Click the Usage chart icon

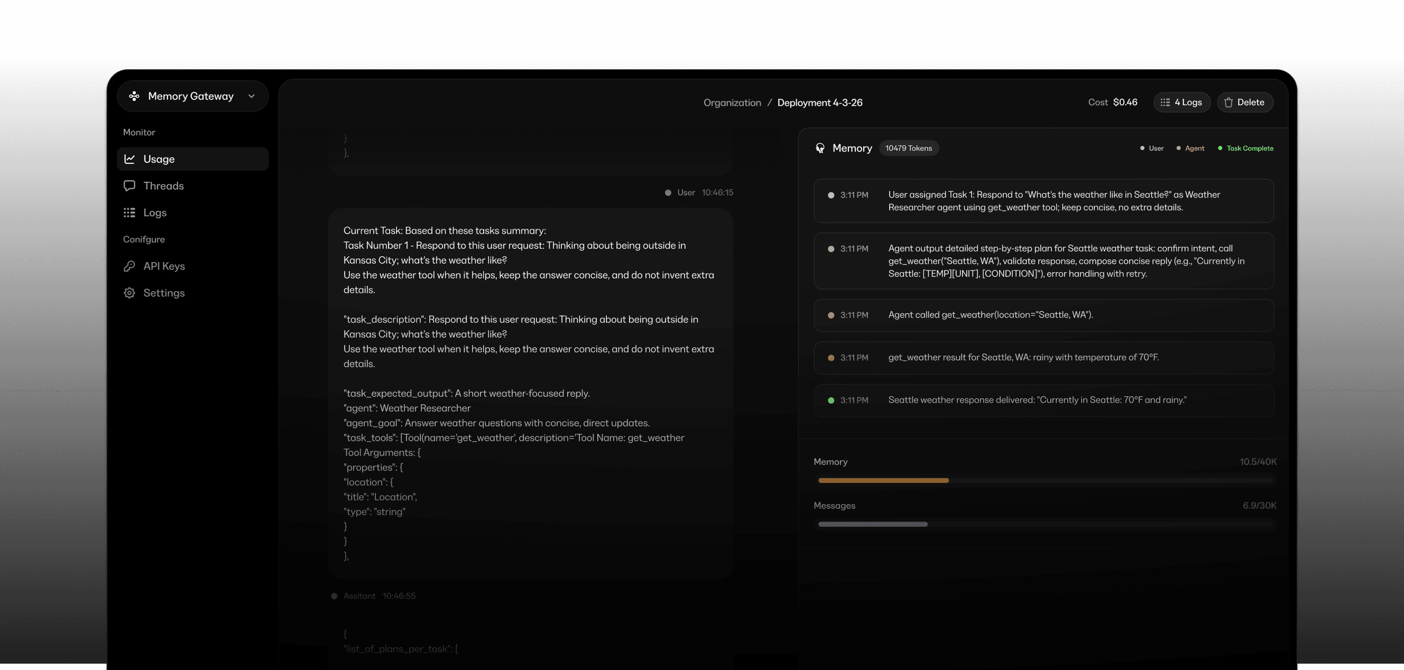pyautogui.click(x=130, y=159)
